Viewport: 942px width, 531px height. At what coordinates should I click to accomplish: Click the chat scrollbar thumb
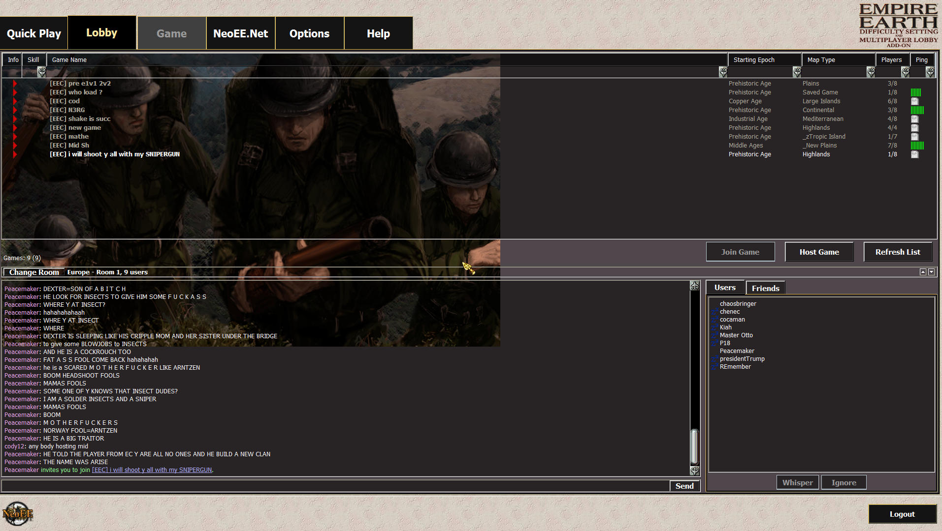pyautogui.click(x=694, y=446)
